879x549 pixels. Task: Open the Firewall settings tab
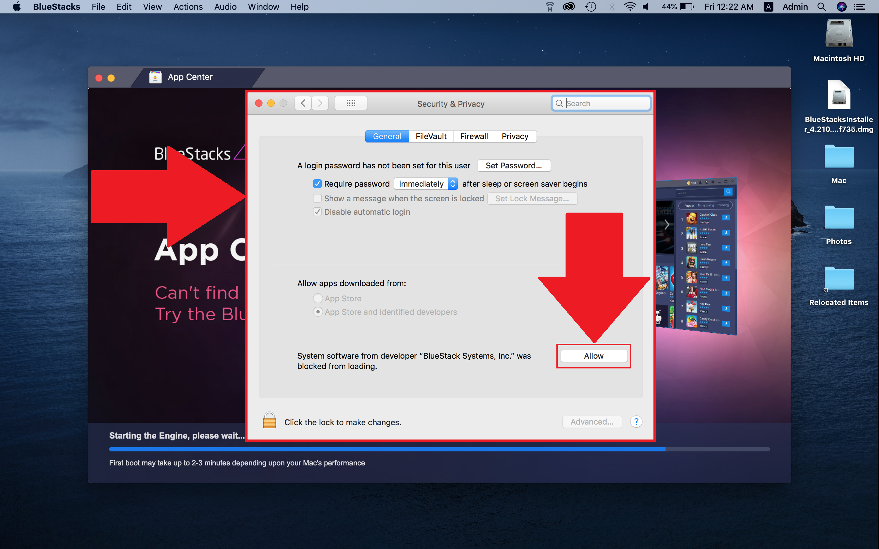(473, 135)
